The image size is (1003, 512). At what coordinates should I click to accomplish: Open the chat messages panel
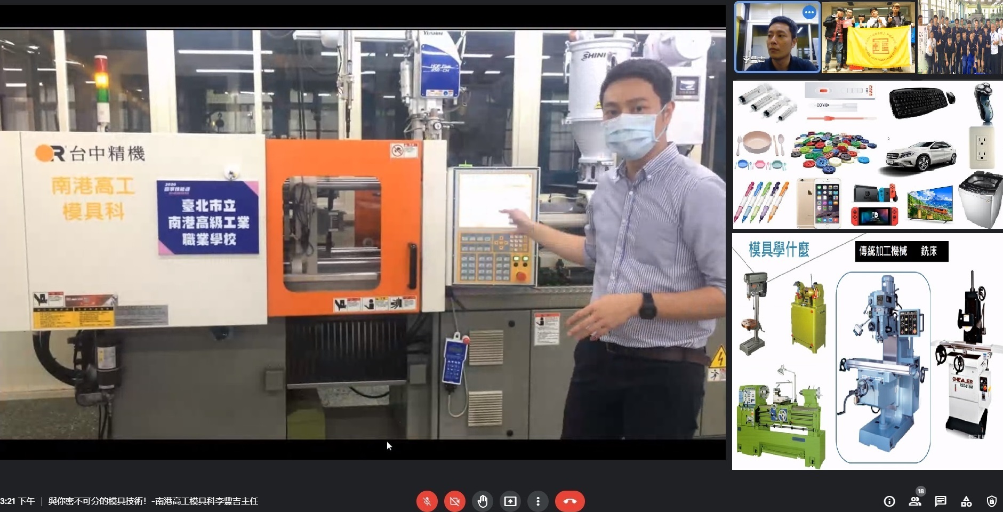point(941,501)
